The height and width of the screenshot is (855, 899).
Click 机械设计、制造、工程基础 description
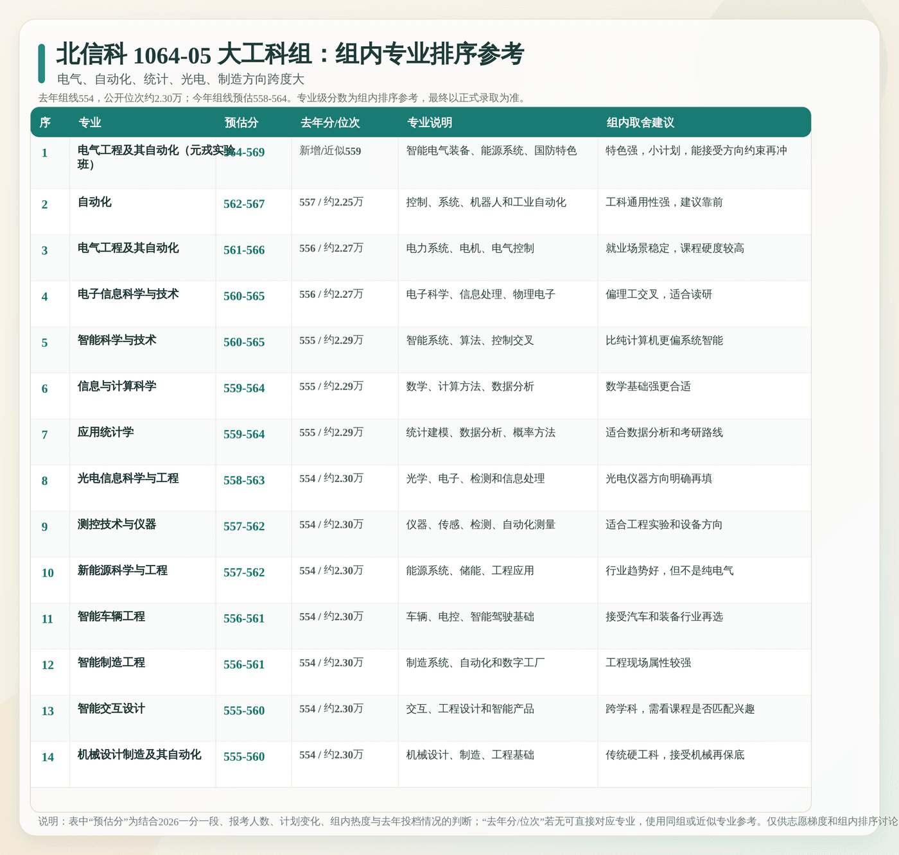[x=470, y=756]
